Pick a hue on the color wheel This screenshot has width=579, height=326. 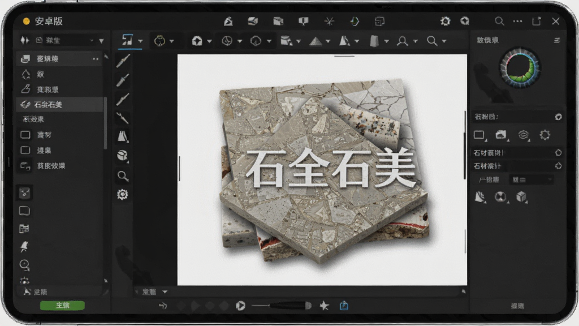pyautogui.click(x=520, y=68)
